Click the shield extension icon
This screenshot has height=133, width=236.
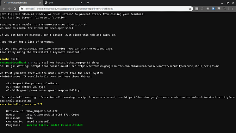click(208, 9)
